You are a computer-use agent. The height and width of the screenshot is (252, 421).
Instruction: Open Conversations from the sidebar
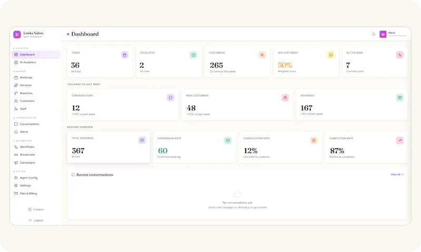[x=36, y=124]
